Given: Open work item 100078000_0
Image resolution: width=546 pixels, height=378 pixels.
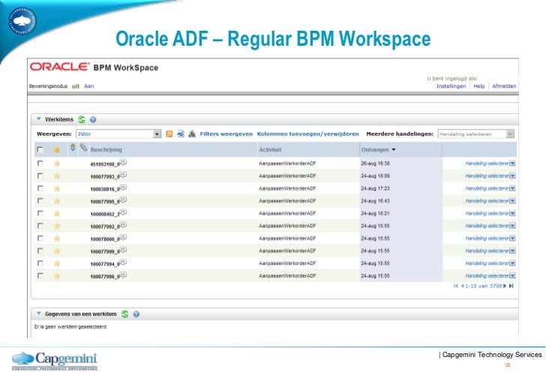Looking at the screenshot, I should coord(105,239).
